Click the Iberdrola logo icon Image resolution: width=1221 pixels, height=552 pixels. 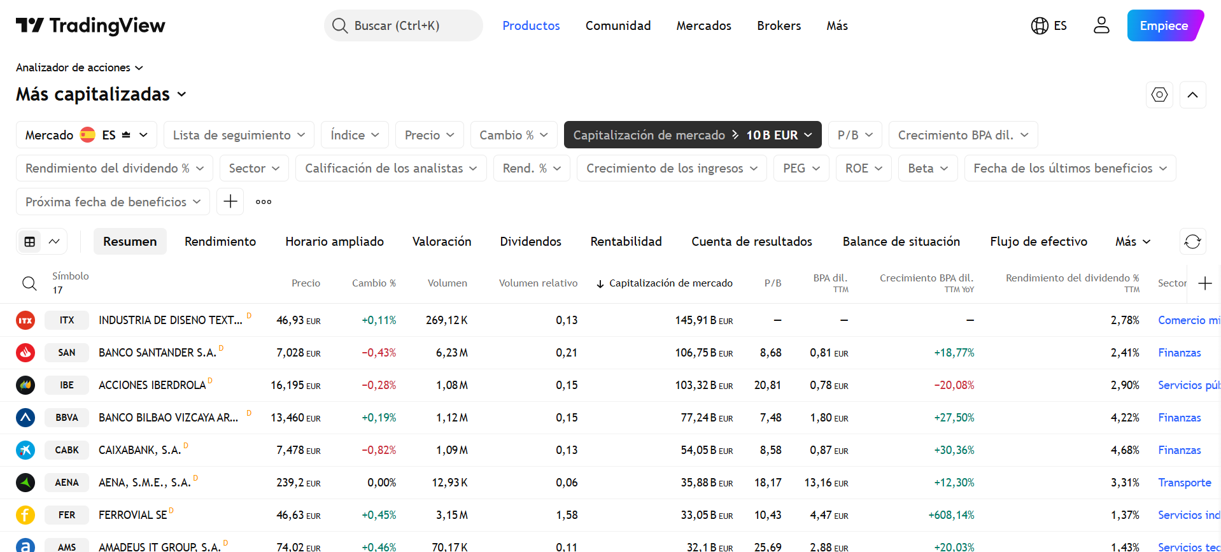point(25,385)
